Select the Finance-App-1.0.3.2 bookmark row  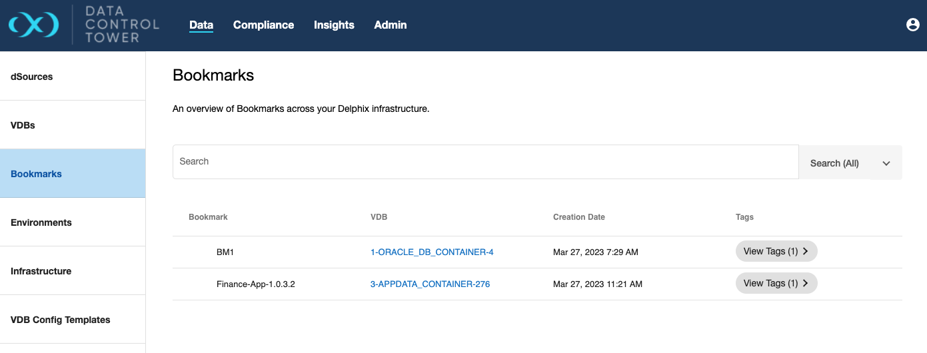click(x=256, y=284)
